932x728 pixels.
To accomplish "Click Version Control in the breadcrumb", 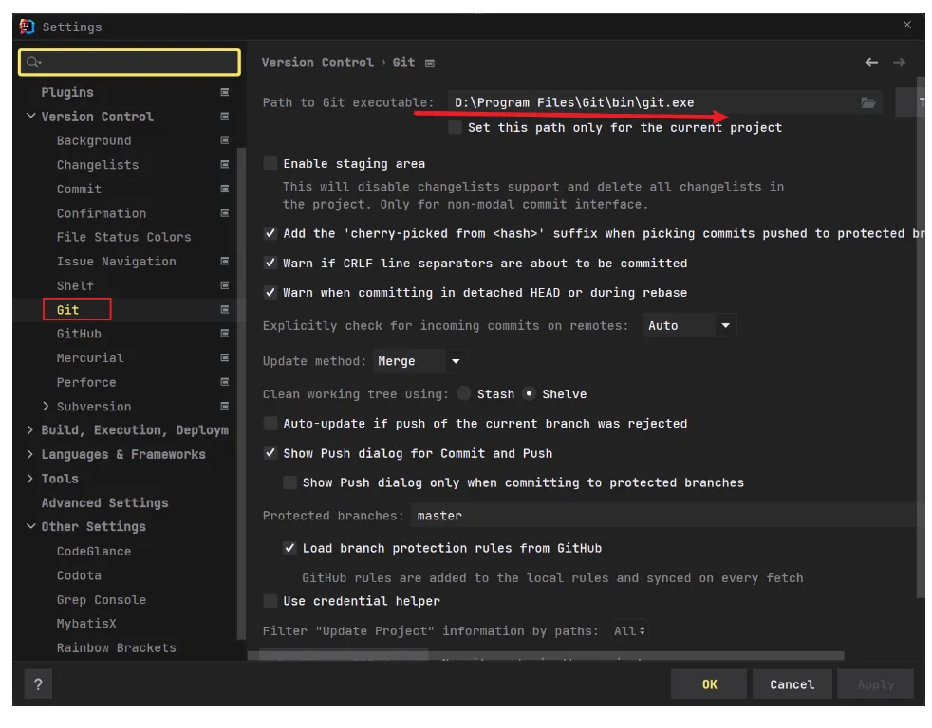I will coord(317,63).
